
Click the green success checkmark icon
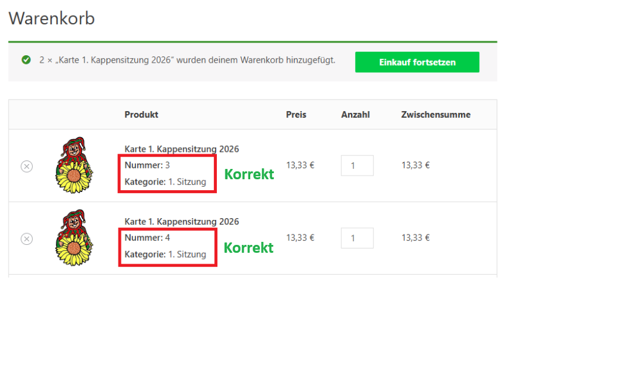point(26,60)
